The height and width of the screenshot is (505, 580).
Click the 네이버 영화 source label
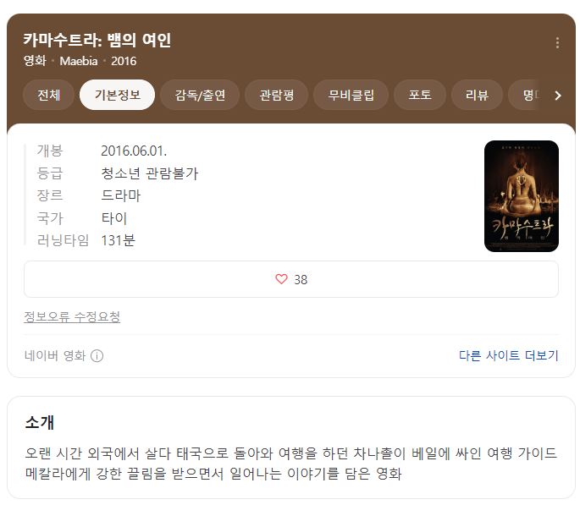[x=55, y=356]
